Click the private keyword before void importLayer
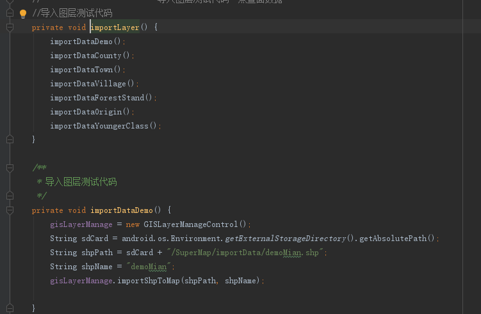Image resolution: width=481 pixels, height=314 pixels. pyautogui.click(x=47, y=27)
